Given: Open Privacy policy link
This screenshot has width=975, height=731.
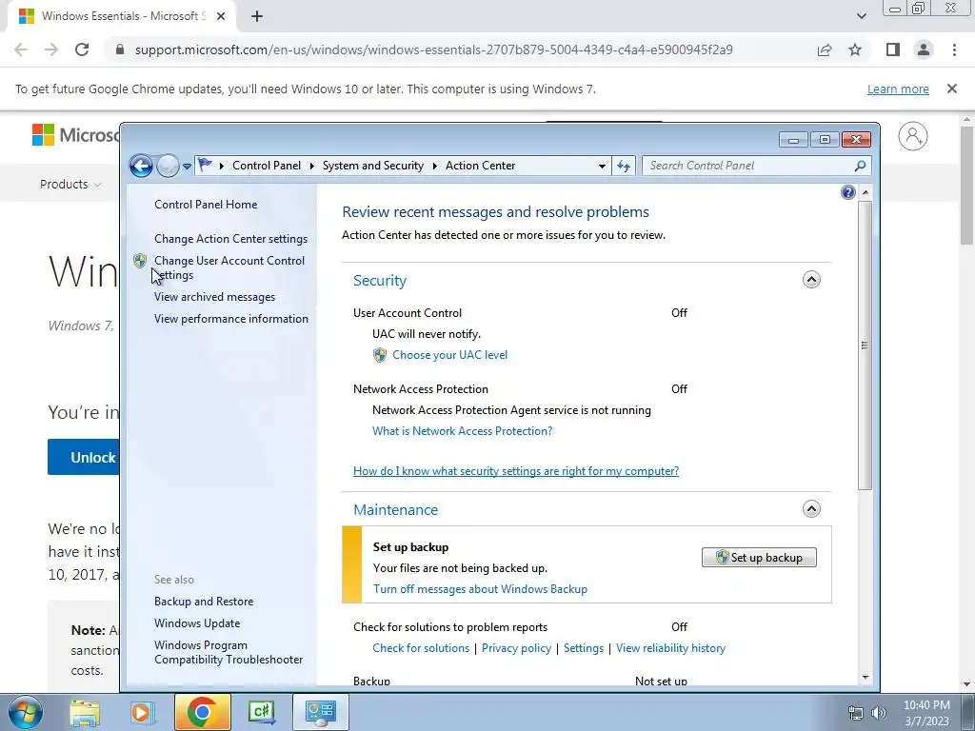Looking at the screenshot, I should (x=516, y=648).
